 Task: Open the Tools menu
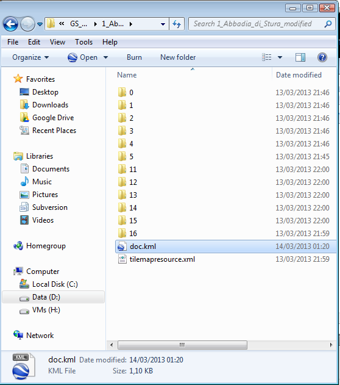click(83, 42)
